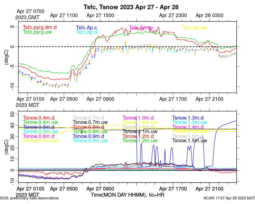255x204 pixels.
Task: Click the Tsnow.0.6m.uw legend label
Action: (x=41, y=141)
